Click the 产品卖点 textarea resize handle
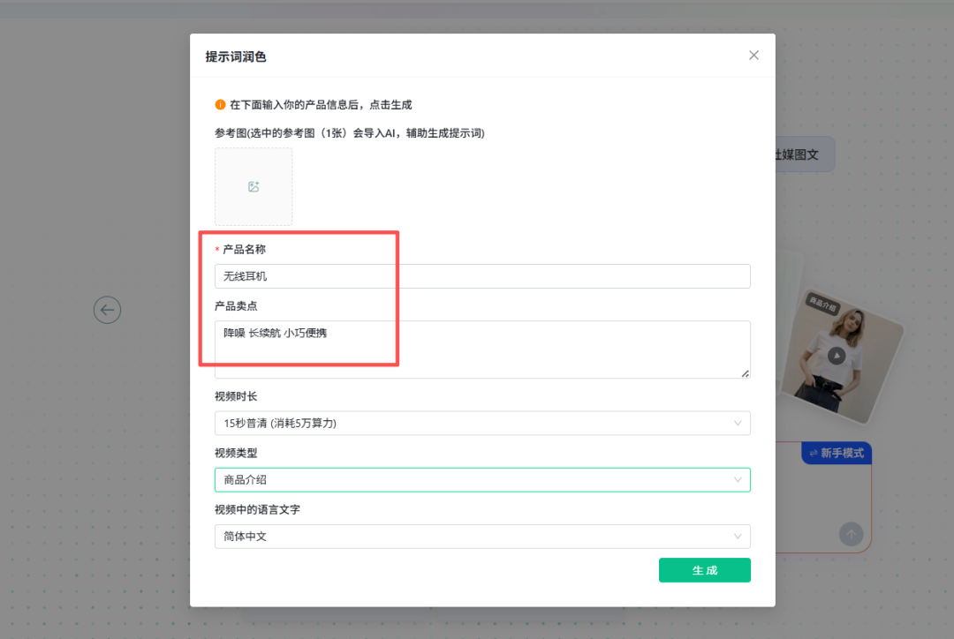 pyautogui.click(x=746, y=373)
